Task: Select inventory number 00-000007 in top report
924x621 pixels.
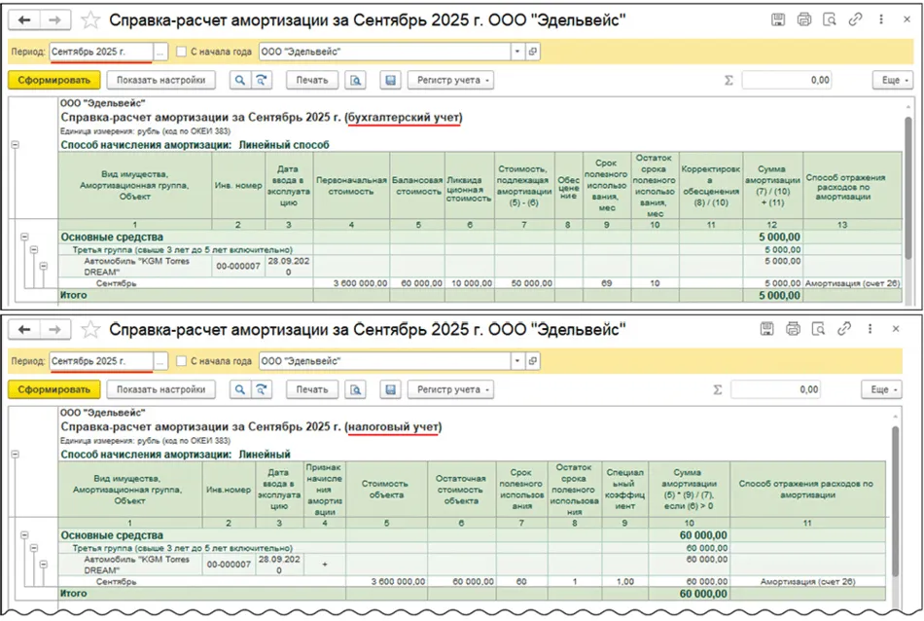Action: pyautogui.click(x=238, y=266)
